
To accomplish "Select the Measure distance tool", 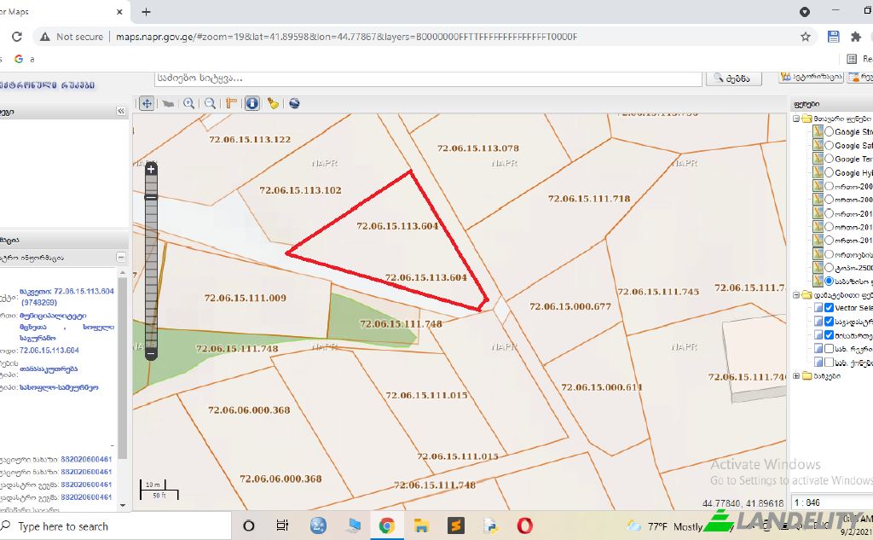I will click(231, 103).
